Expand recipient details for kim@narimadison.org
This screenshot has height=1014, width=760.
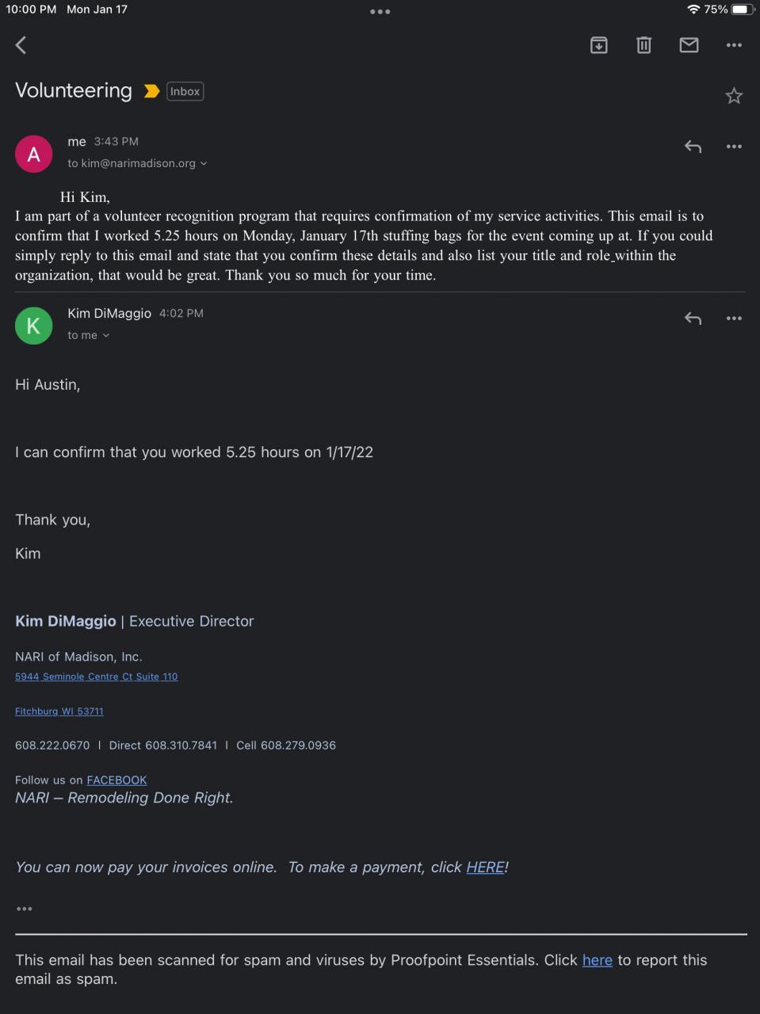pyautogui.click(x=204, y=164)
